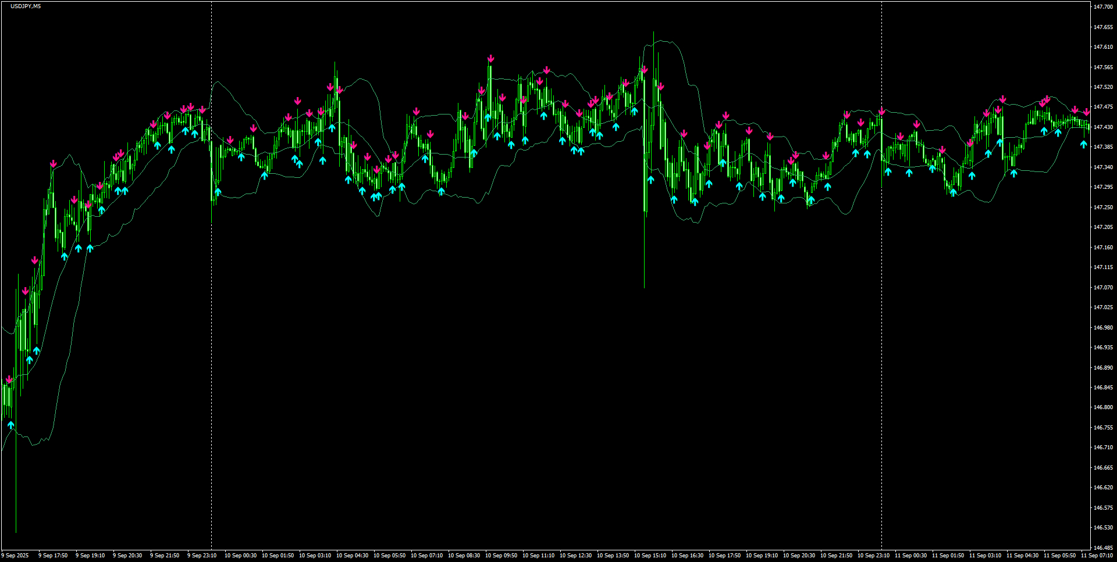Click the 10 Sep 20:30 time label
The width and height of the screenshot is (1117, 562).
(x=799, y=556)
